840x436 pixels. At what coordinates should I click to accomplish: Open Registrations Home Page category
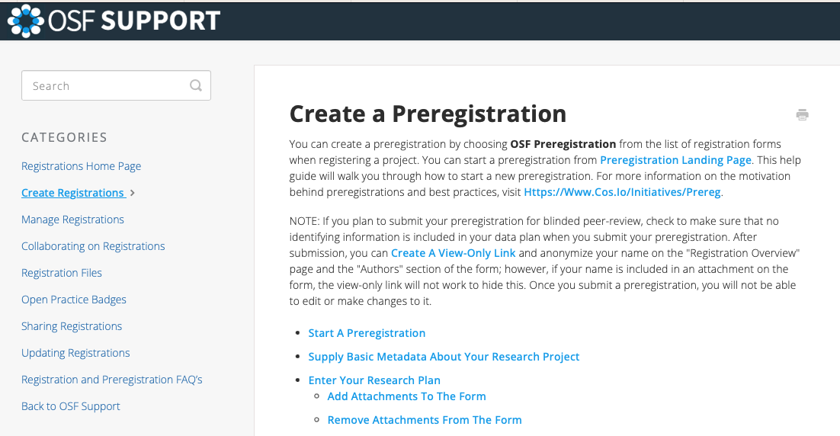[x=82, y=166]
